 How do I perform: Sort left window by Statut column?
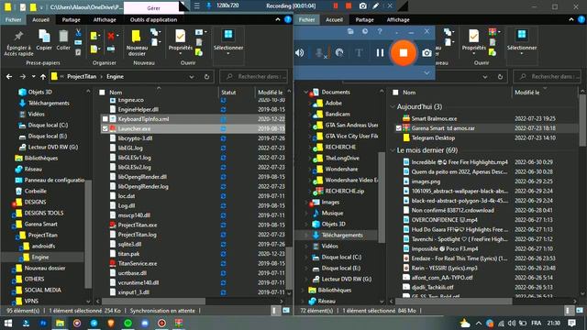coord(228,92)
